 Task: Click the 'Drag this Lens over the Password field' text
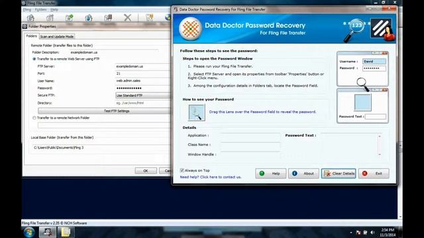coord(262,112)
